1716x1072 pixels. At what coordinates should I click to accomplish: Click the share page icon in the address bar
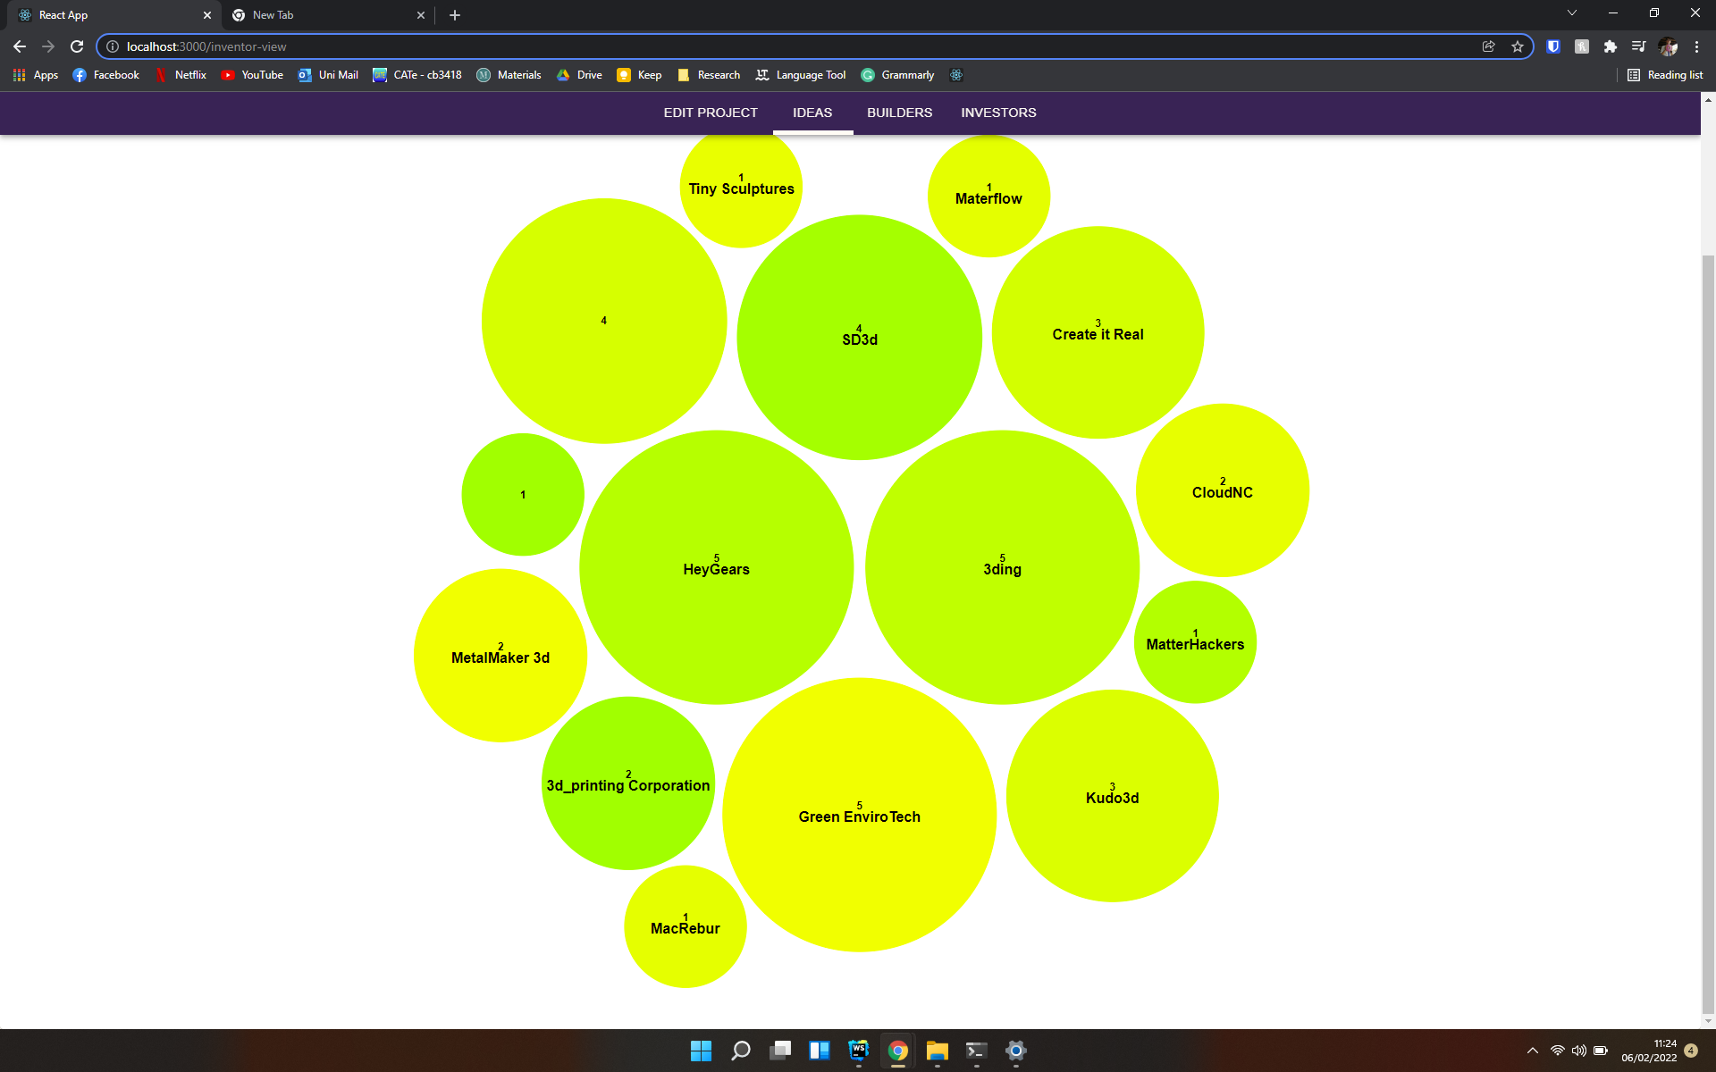[x=1489, y=46]
